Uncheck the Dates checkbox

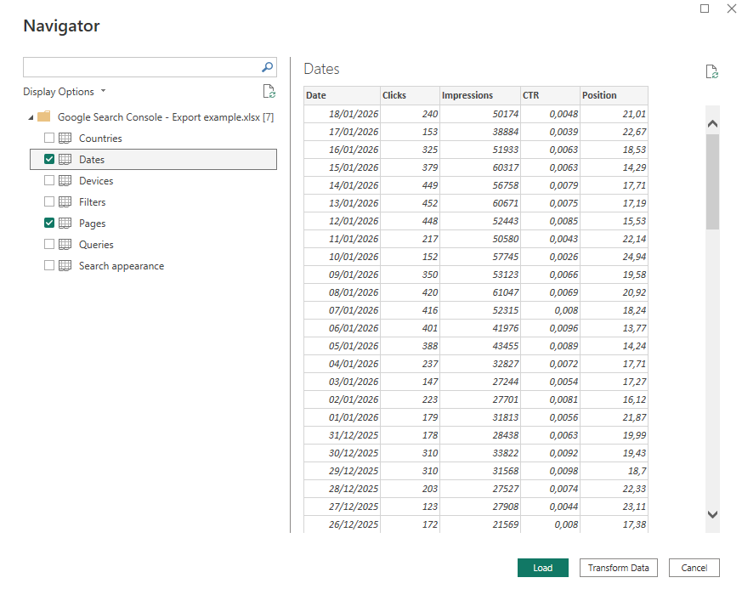tap(48, 159)
